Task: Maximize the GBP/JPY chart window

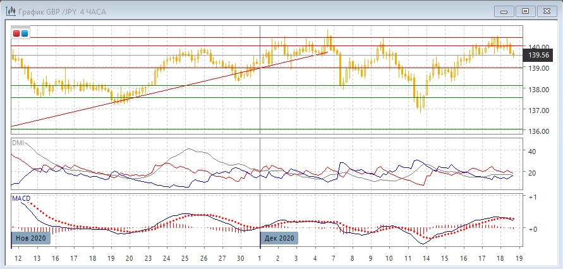Action: pos(524,11)
